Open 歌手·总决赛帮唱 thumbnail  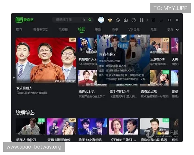[92, 126]
